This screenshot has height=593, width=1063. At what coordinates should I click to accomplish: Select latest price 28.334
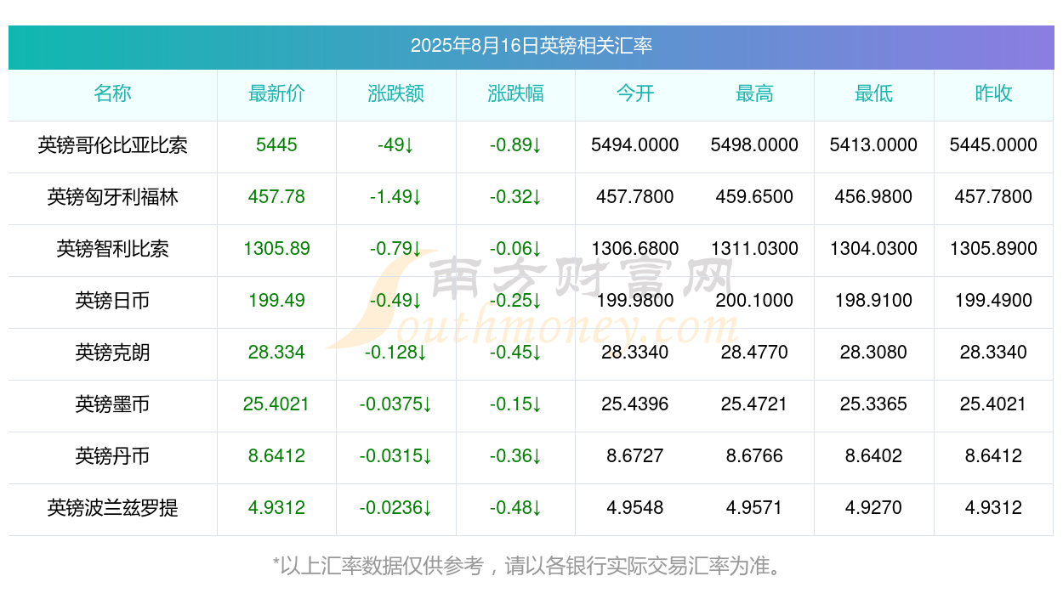pos(276,353)
